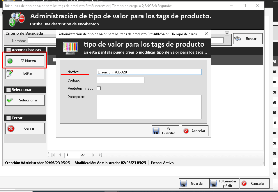278x192 pixels.
Task: Click the green plus F2 Nuevo icon
Action: click(10, 61)
